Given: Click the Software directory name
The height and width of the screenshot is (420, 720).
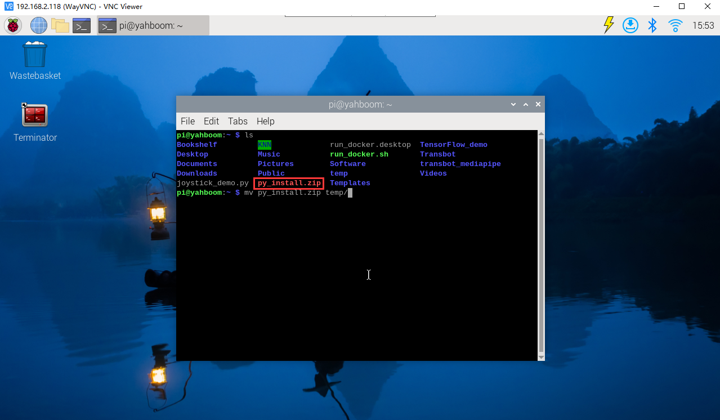Looking at the screenshot, I should tap(348, 164).
